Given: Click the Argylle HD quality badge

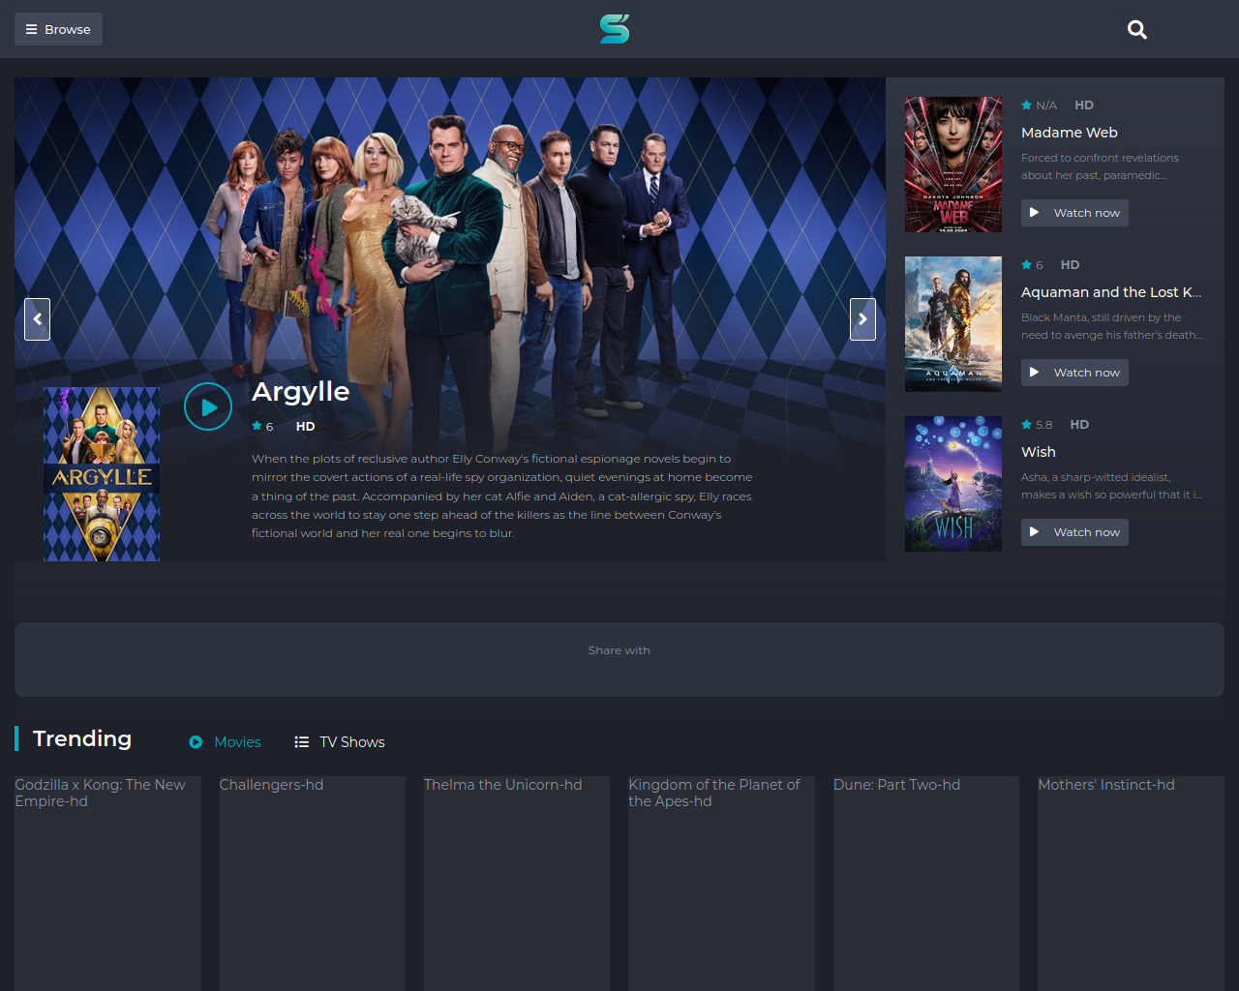Looking at the screenshot, I should pos(305,426).
